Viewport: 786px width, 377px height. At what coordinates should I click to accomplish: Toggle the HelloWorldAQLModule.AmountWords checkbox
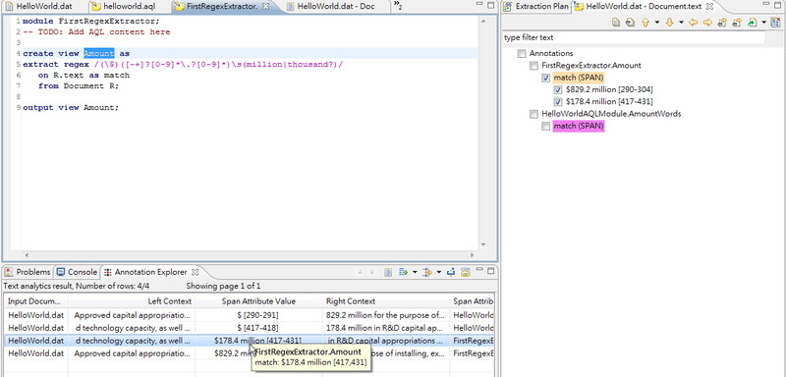tap(533, 114)
